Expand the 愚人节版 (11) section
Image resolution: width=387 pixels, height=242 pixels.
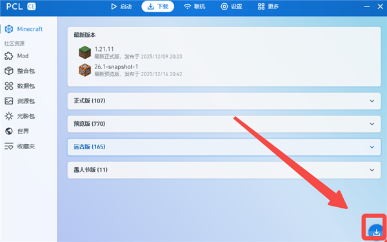click(224, 170)
